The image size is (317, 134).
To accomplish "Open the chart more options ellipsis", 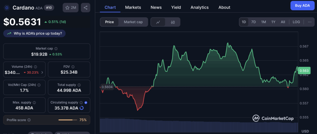I will coord(310,22).
